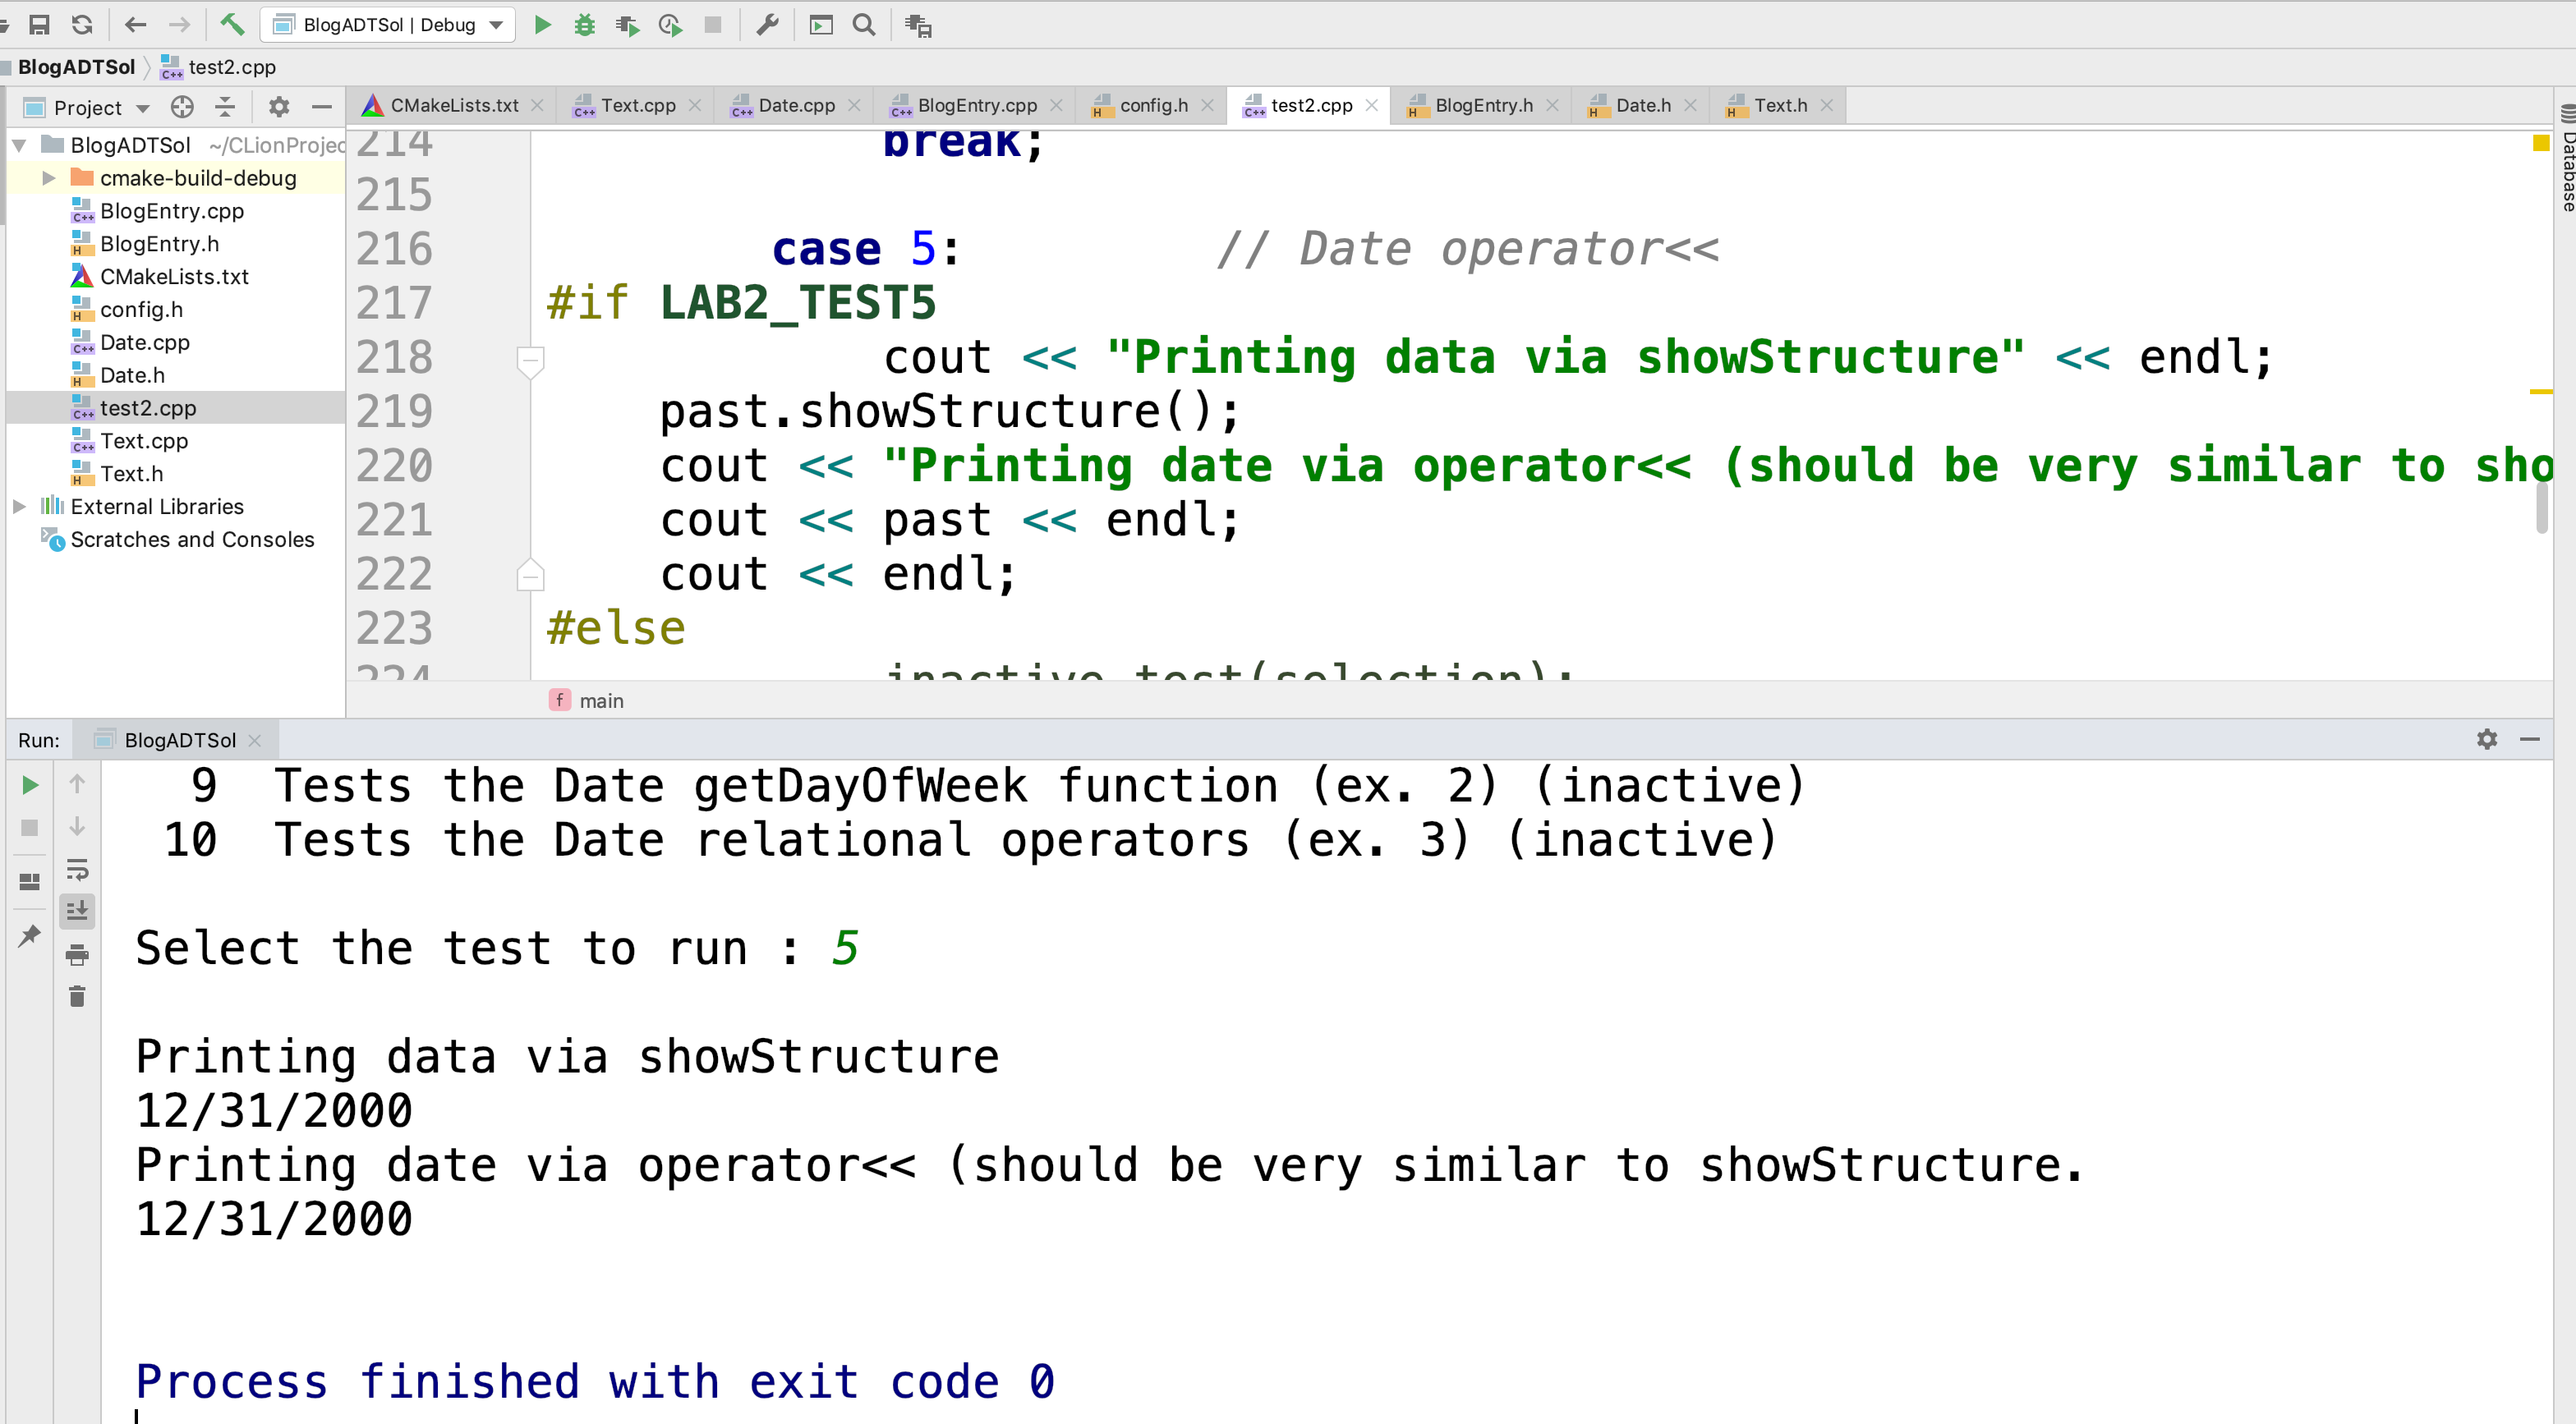Clear all console output with trash icon

77,996
